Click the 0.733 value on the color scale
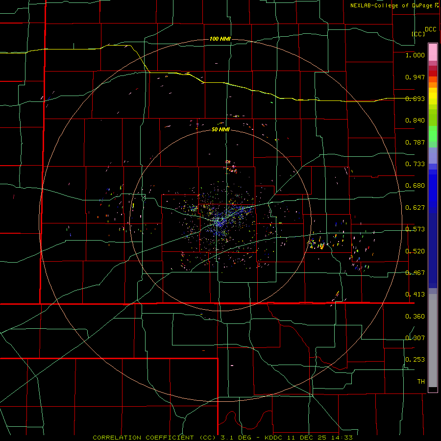441x441 pixels. pos(415,164)
